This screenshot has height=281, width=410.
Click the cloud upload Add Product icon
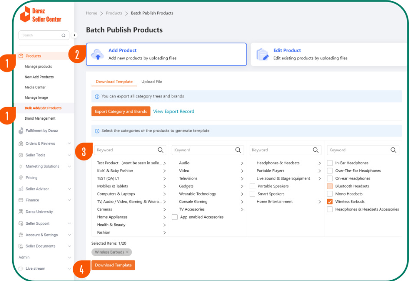(97, 54)
